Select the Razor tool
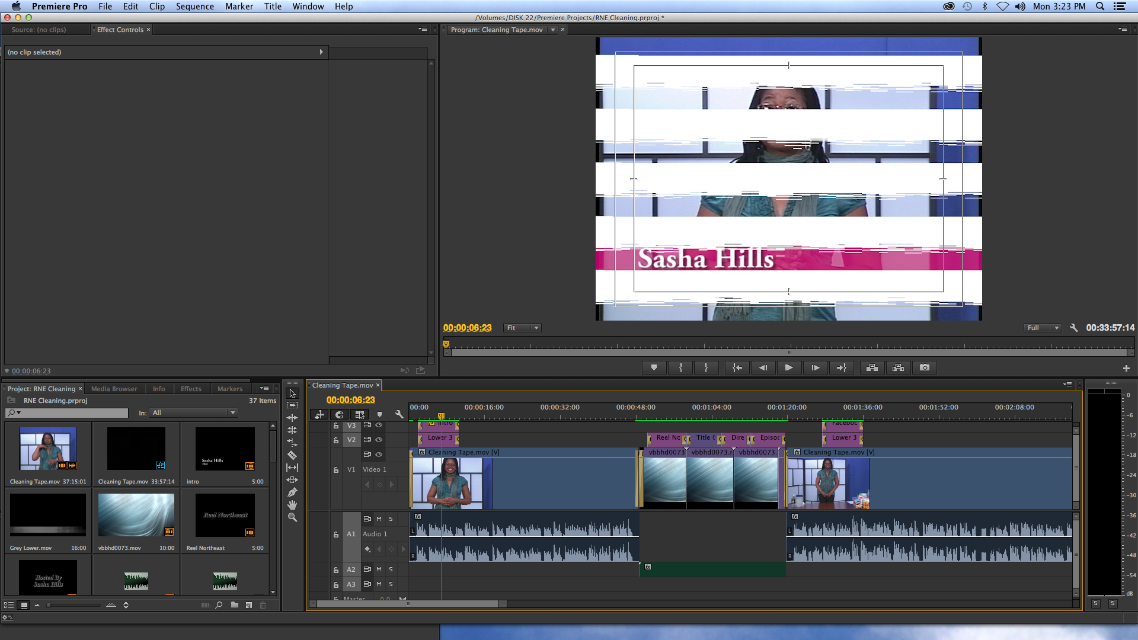 pyautogui.click(x=292, y=455)
